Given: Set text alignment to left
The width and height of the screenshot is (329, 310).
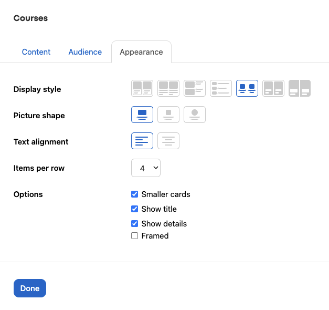Looking at the screenshot, I should tap(142, 141).
